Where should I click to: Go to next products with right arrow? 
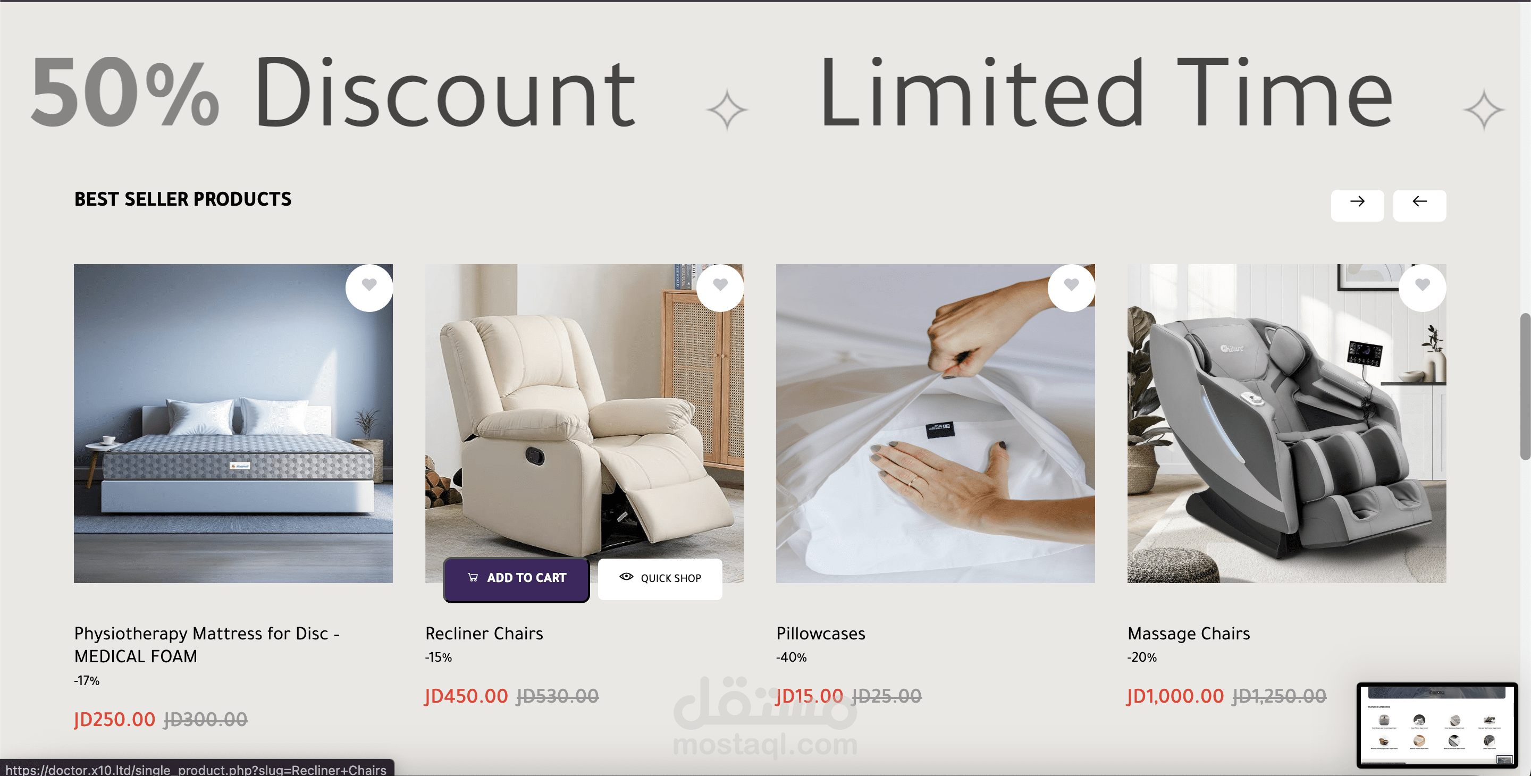(x=1358, y=205)
